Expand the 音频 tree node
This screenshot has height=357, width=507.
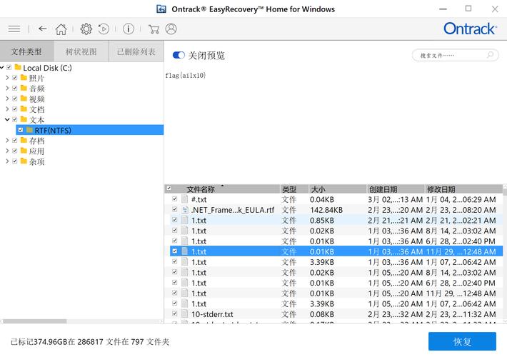pos(7,88)
